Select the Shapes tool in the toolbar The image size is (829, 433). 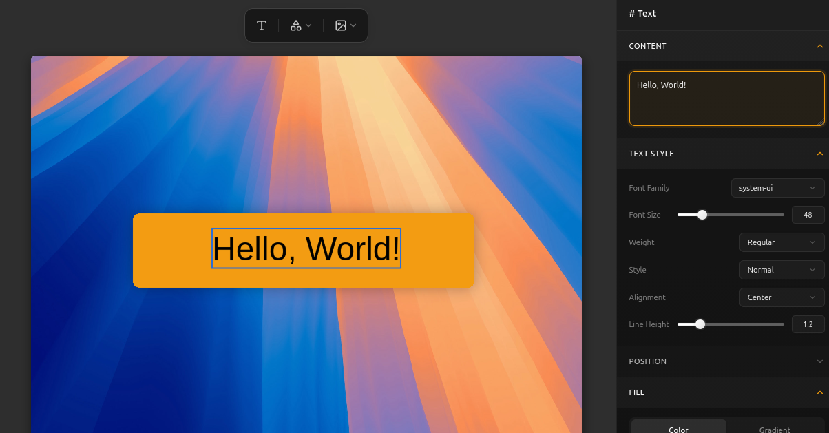point(296,25)
